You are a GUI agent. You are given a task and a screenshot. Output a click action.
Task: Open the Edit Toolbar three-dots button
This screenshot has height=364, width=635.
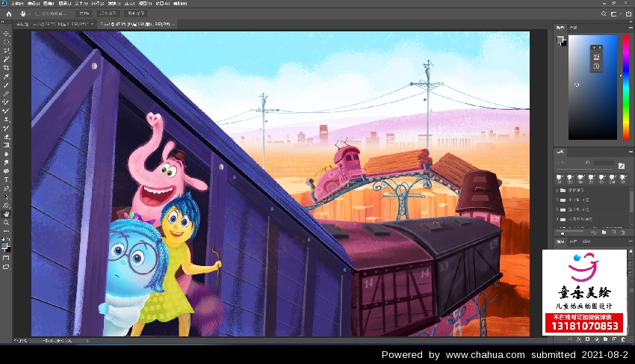click(6, 231)
